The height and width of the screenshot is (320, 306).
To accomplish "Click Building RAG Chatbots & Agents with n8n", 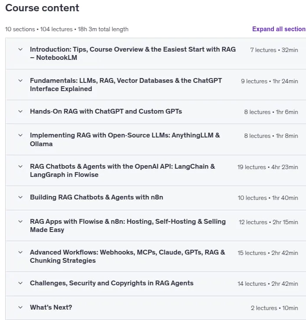I will pos(96,197).
